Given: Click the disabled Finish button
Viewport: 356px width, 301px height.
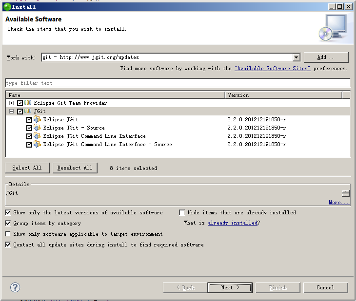Looking at the screenshot, I should point(277,288).
